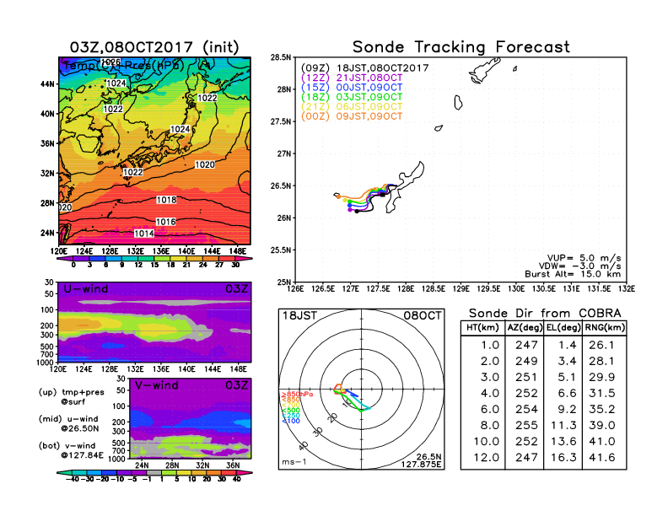Click the "VDW= -3.0 m/s" parameter text
This screenshot has width=668, height=516.
tap(579, 266)
